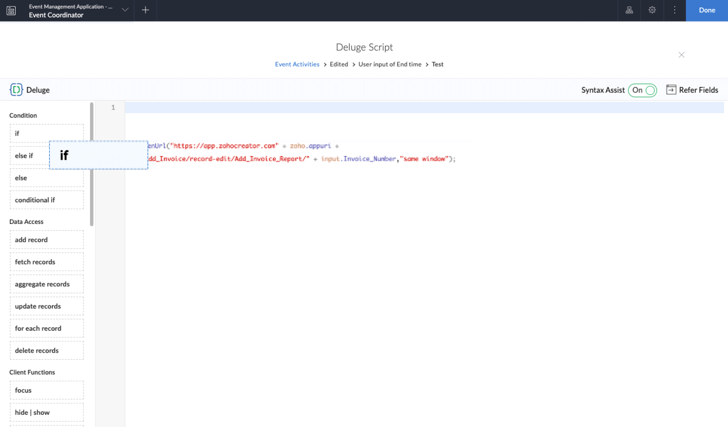This screenshot has width=728, height=427.
Task: Open settings via the gear icon
Action: coord(652,10)
